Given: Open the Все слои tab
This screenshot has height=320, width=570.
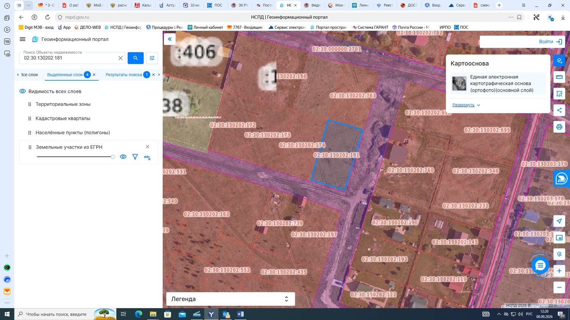Looking at the screenshot, I should (x=29, y=75).
